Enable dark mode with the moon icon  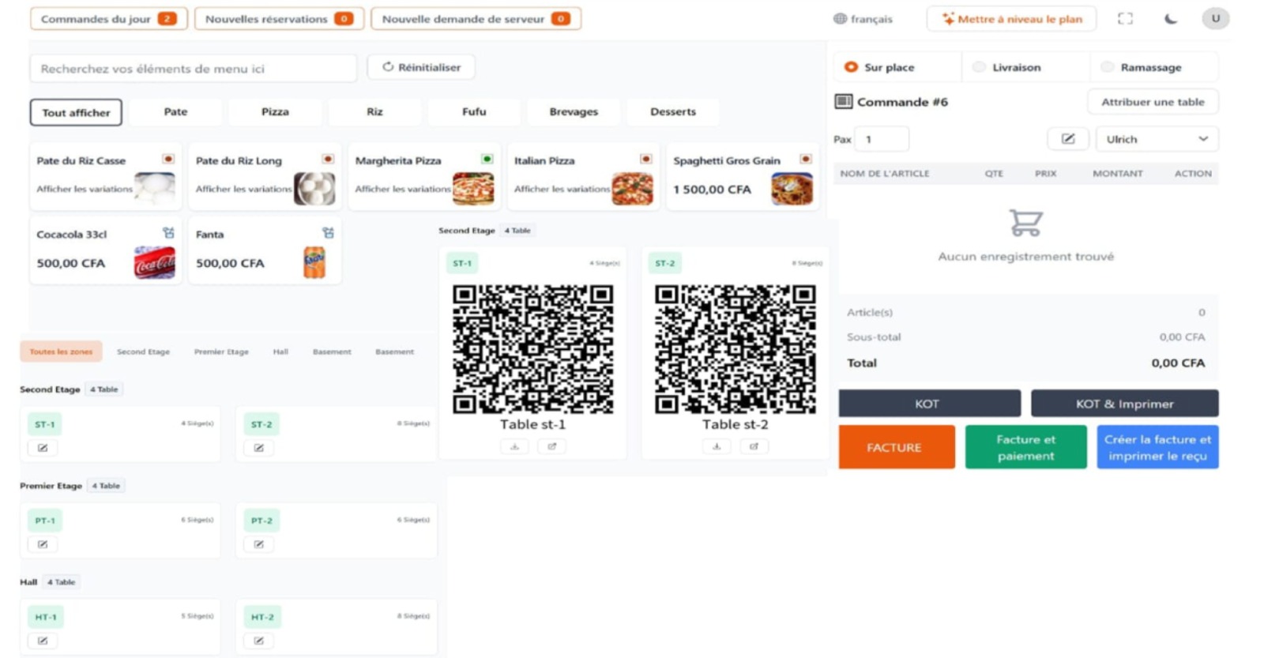pyautogui.click(x=1172, y=18)
